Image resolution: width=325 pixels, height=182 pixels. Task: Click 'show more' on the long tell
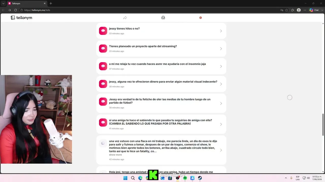tap(115, 155)
